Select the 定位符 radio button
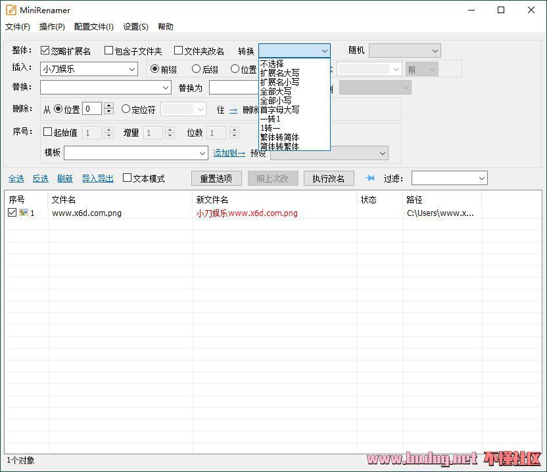The image size is (547, 472). click(126, 109)
